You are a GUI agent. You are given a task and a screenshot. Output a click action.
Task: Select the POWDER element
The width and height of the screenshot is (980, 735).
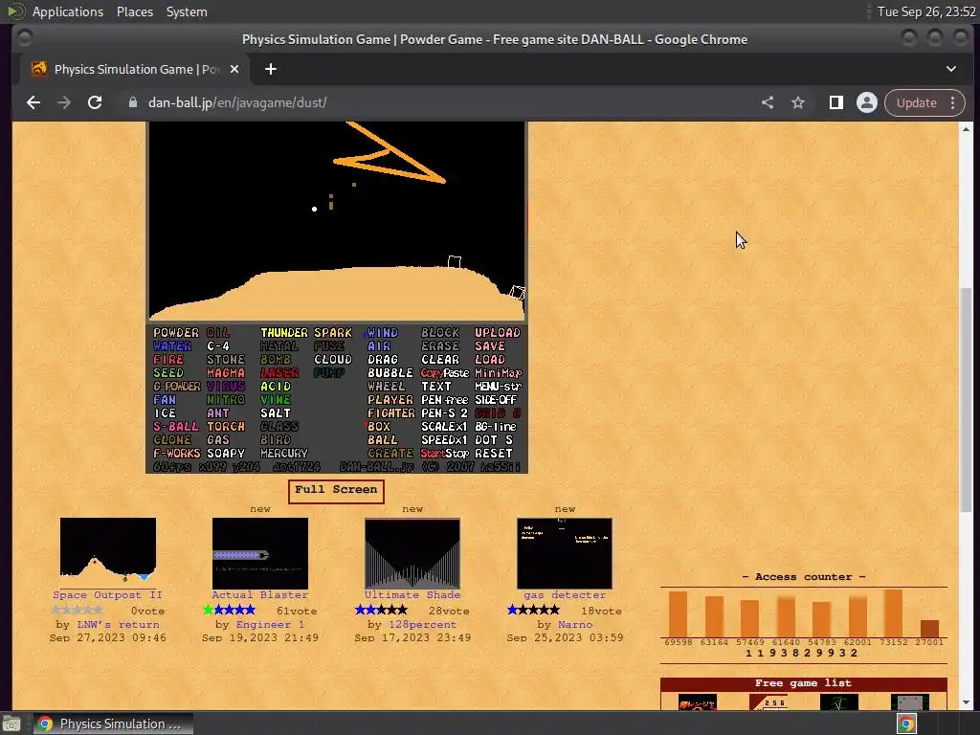176,333
